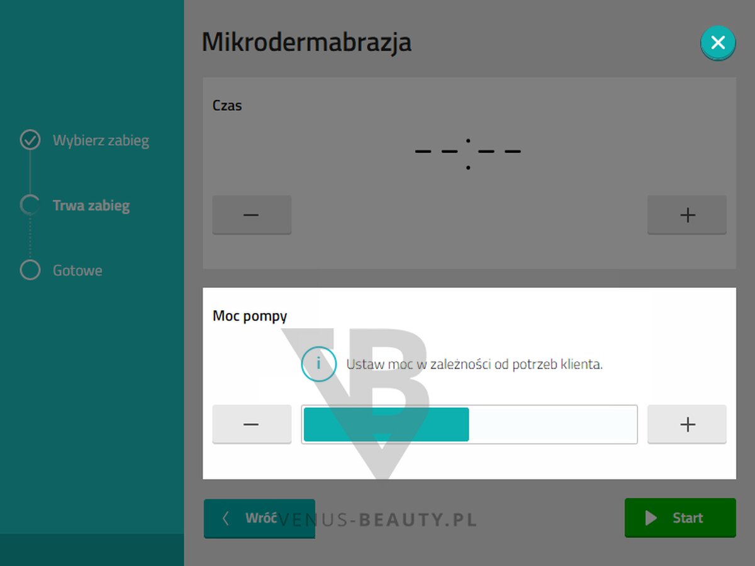Decrease time with the Czas minus button

coord(252,214)
